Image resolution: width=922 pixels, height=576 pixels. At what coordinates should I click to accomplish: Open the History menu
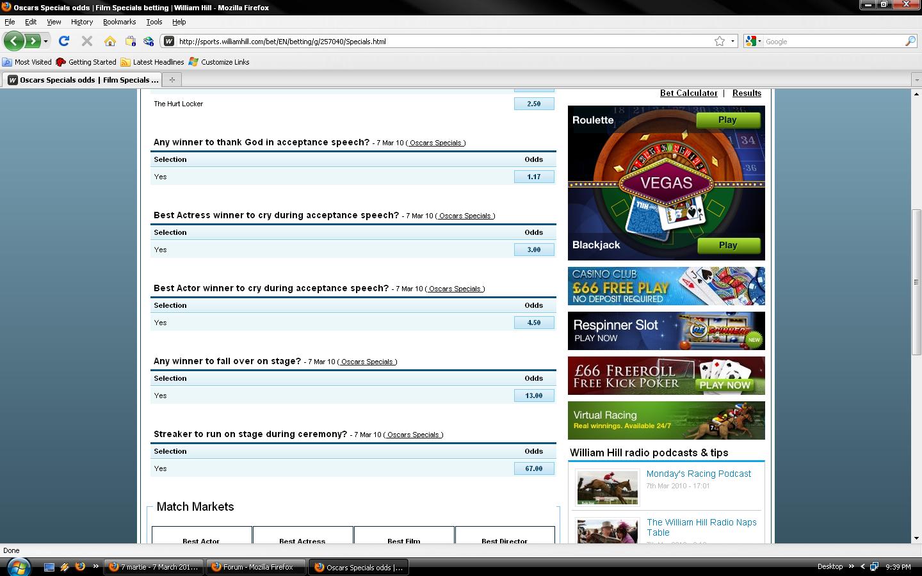pos(82,22)
